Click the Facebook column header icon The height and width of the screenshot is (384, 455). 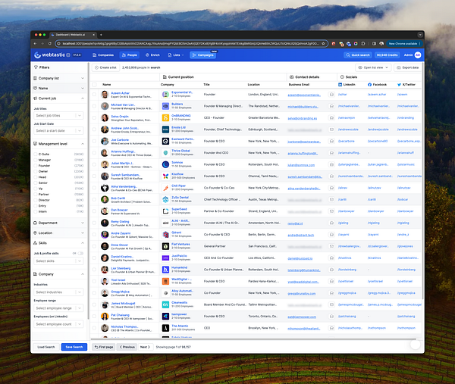(x=370, y=85)
